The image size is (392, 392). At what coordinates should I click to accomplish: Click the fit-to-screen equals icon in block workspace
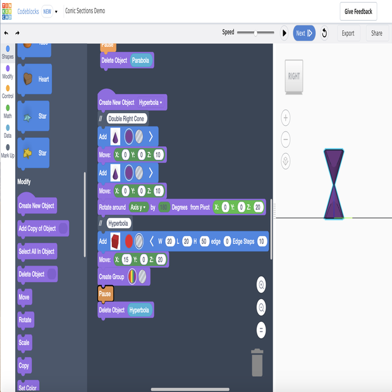tap(261, 329)
